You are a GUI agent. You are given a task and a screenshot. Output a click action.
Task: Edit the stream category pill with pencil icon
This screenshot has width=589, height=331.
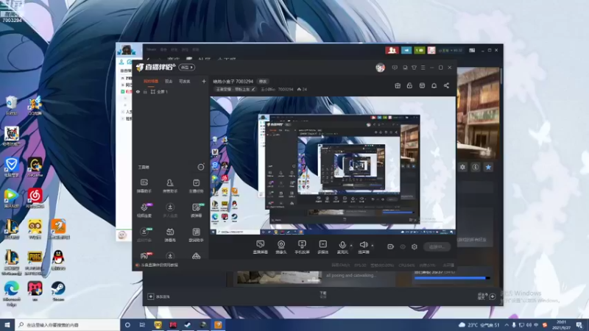[236, 89]
